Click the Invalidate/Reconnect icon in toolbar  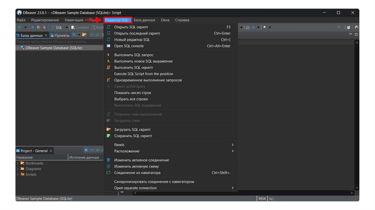[x=38, y=27]
